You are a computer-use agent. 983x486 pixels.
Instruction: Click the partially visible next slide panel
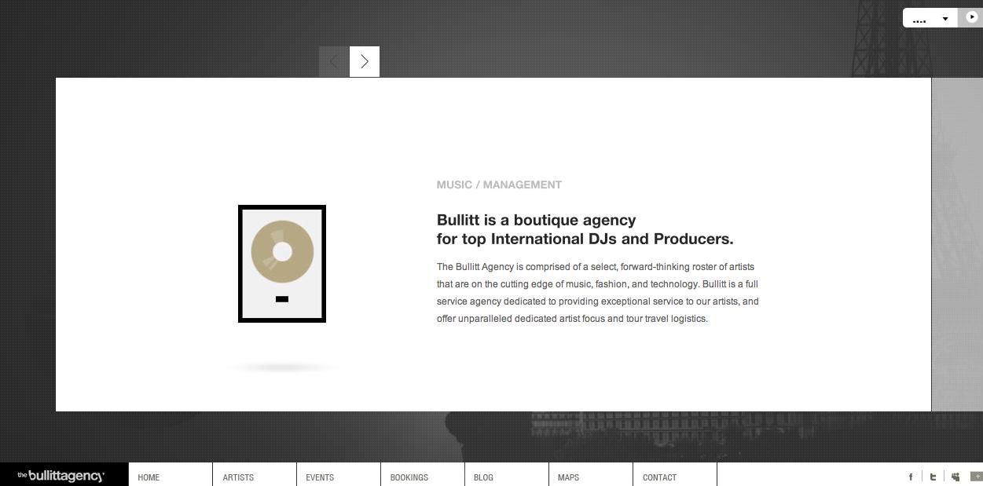click(956, 243)
